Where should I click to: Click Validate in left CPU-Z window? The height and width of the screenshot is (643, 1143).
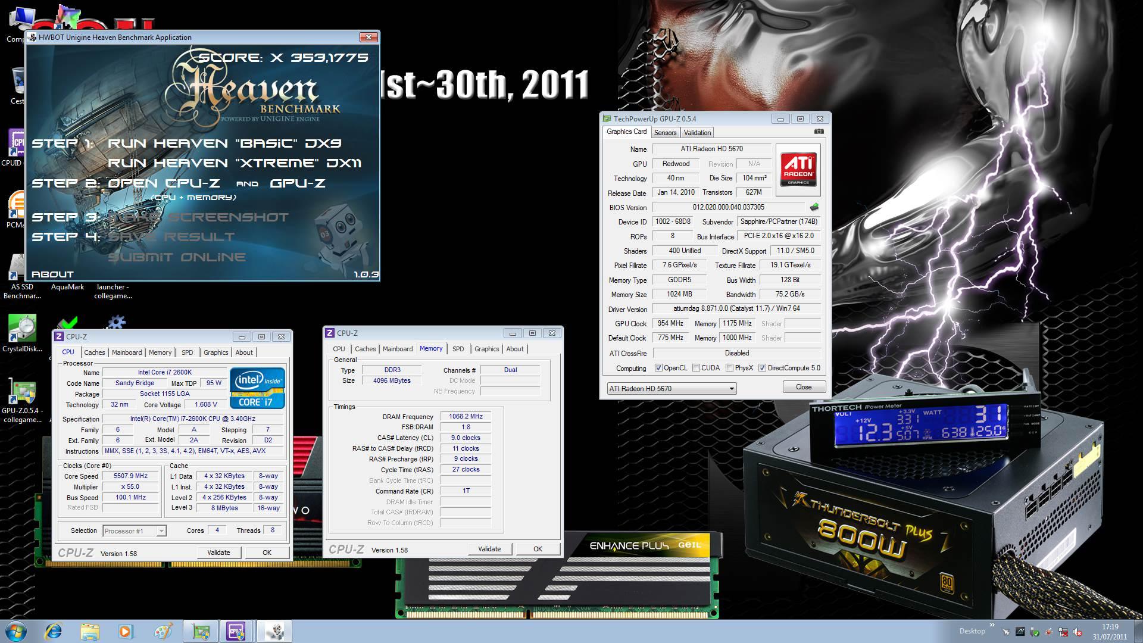coord(218,553)
